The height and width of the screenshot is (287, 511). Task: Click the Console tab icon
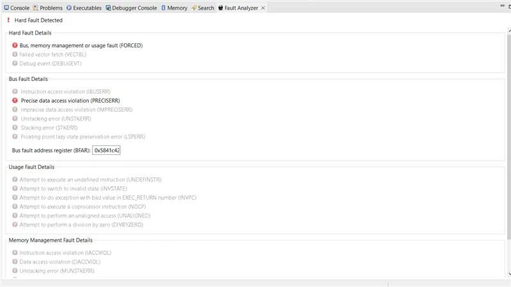(6, 8)
